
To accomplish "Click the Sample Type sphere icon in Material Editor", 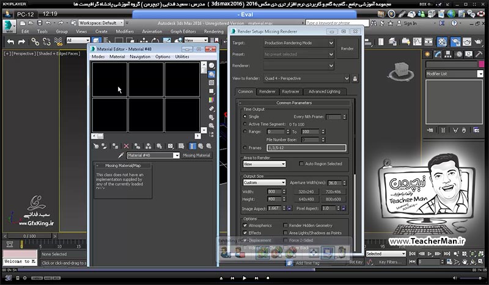I will tap(211, 65).
